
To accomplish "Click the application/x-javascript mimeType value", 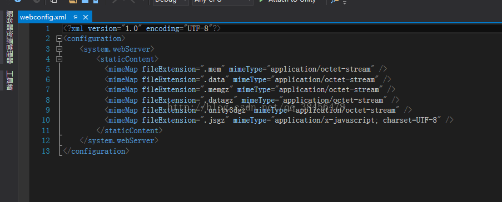I will 356,120.
